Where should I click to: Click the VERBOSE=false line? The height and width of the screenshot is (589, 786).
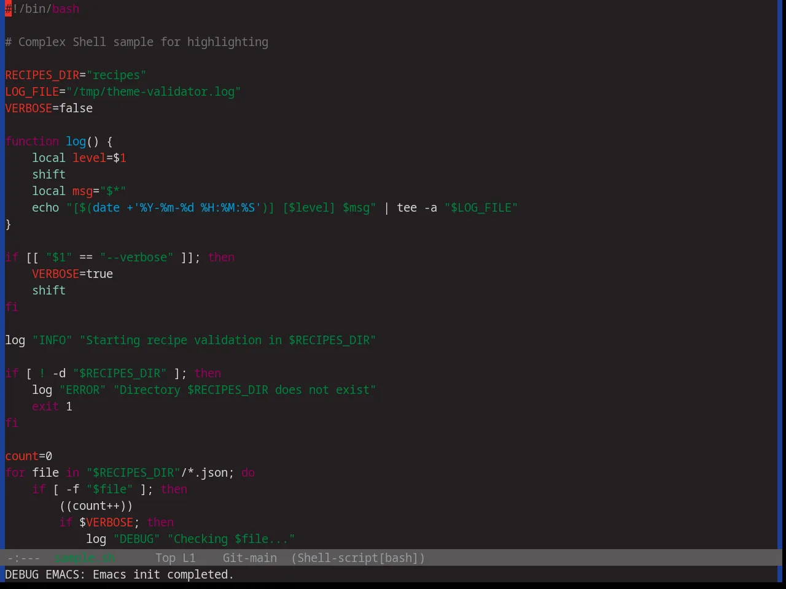[49, 108]
